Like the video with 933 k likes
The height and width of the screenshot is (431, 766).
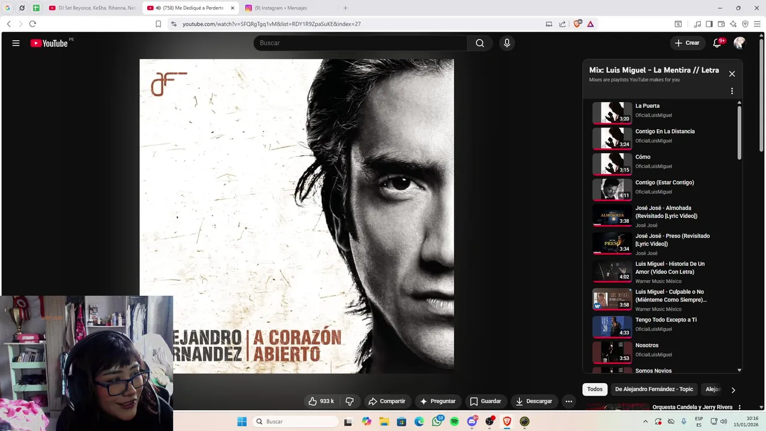pos(321,401)
